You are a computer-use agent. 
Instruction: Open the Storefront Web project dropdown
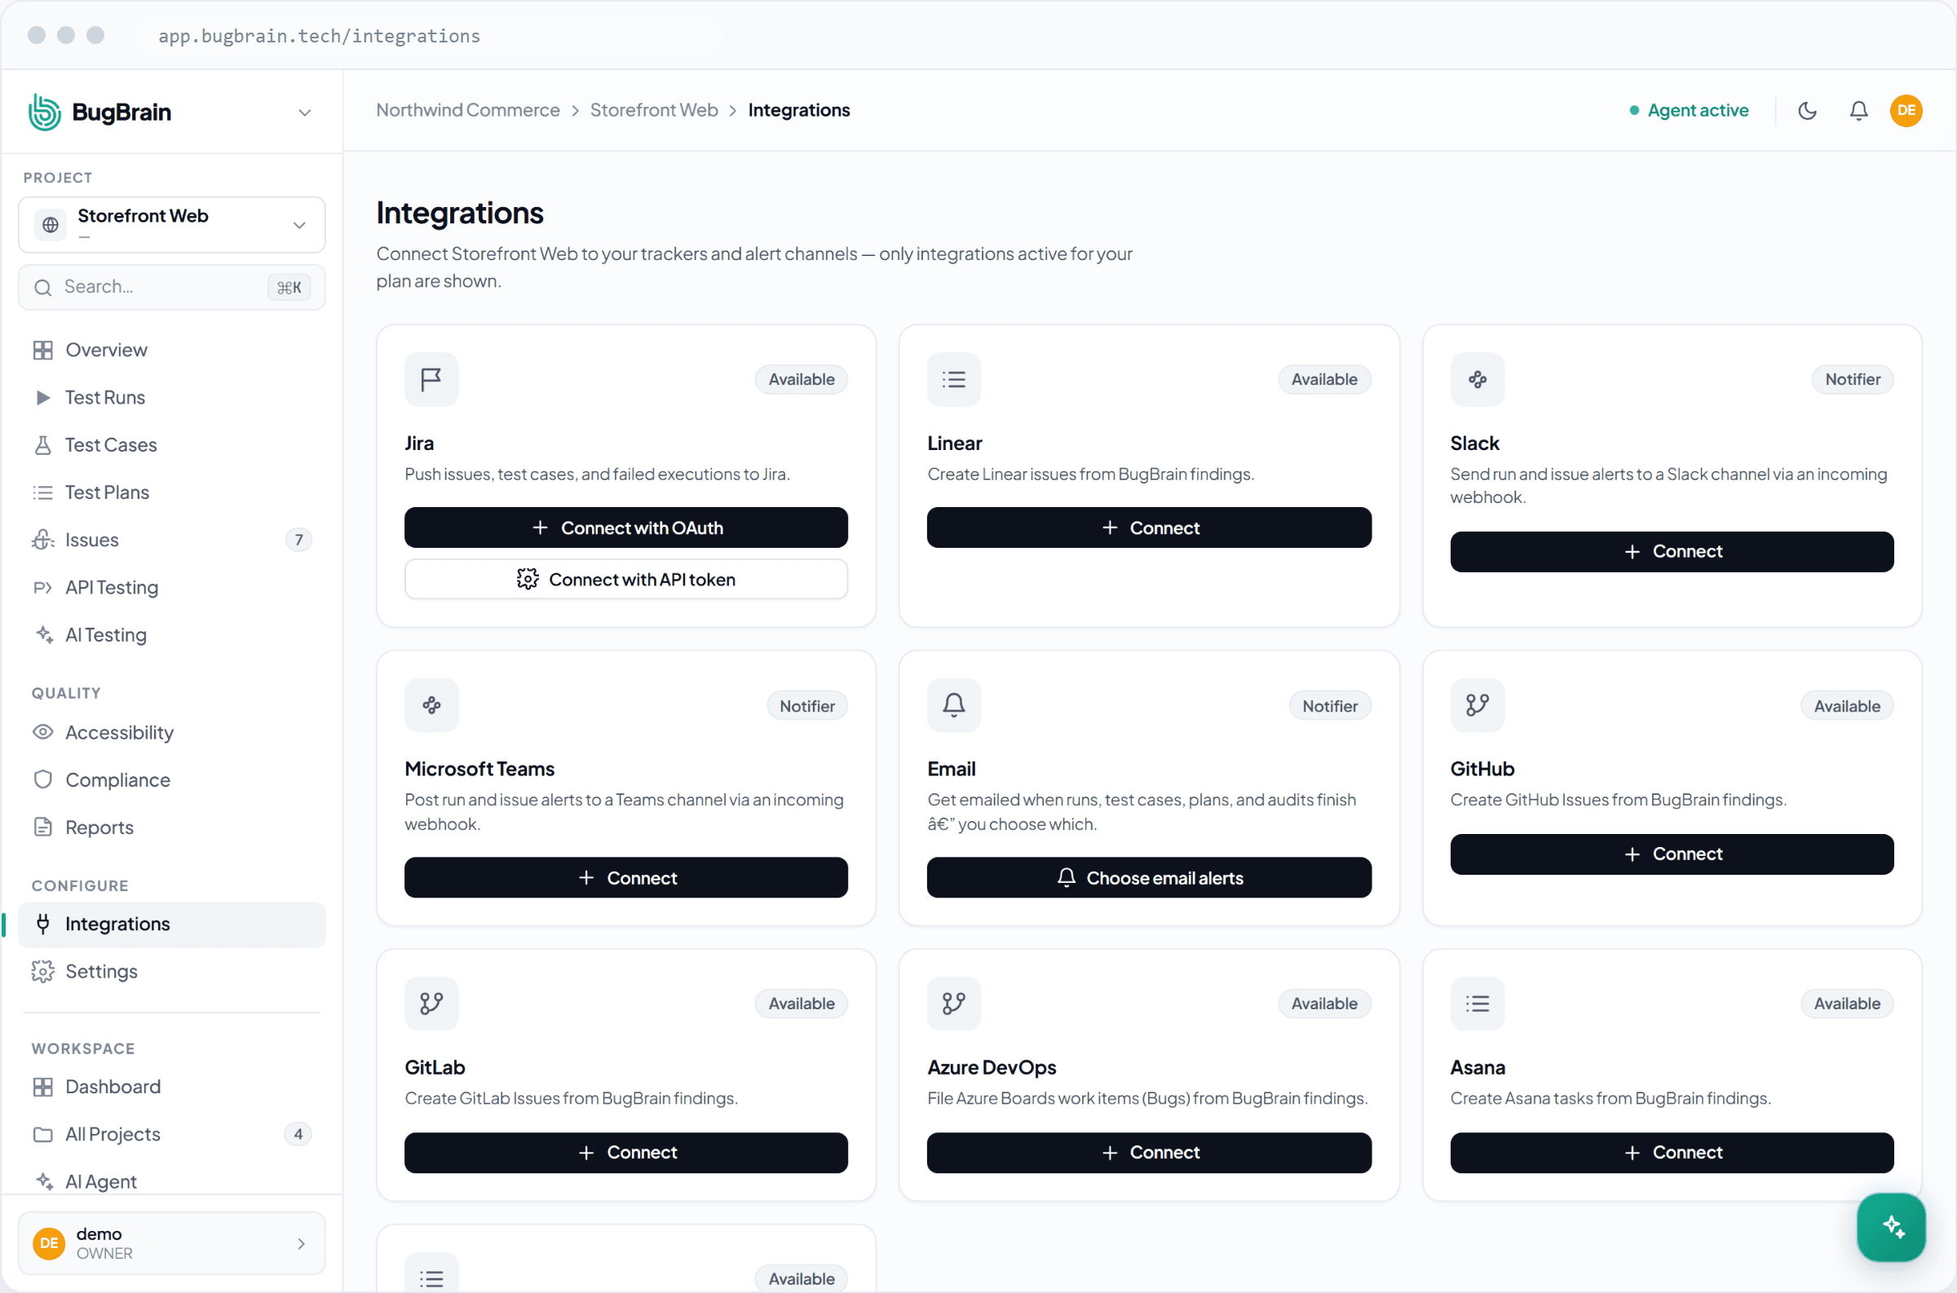coord(171,224)
